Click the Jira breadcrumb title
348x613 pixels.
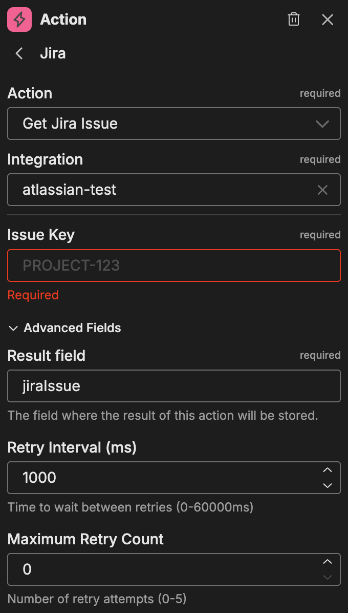(53, 53)
